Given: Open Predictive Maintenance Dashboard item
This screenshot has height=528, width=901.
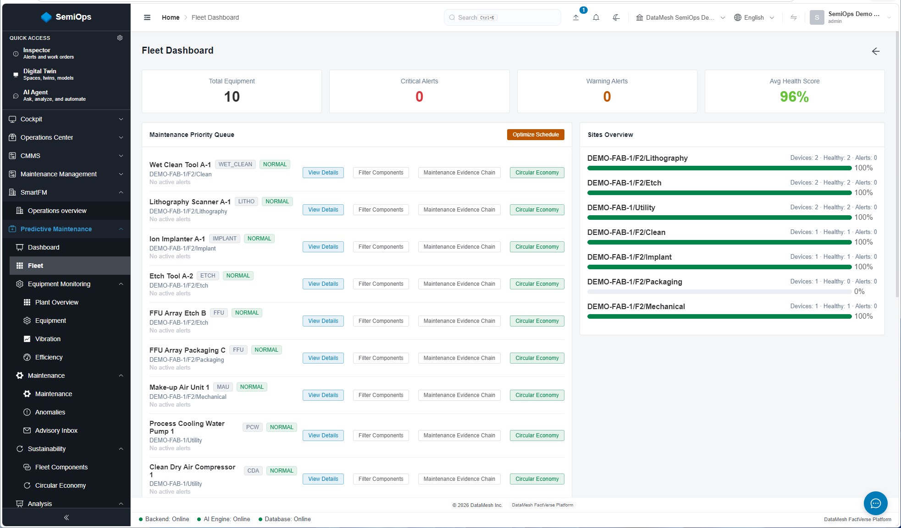Looking at the screenshot, I should [70, 247].
